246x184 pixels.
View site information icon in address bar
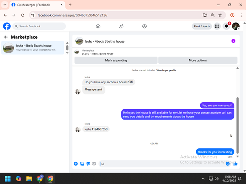[x=33, y=15]
